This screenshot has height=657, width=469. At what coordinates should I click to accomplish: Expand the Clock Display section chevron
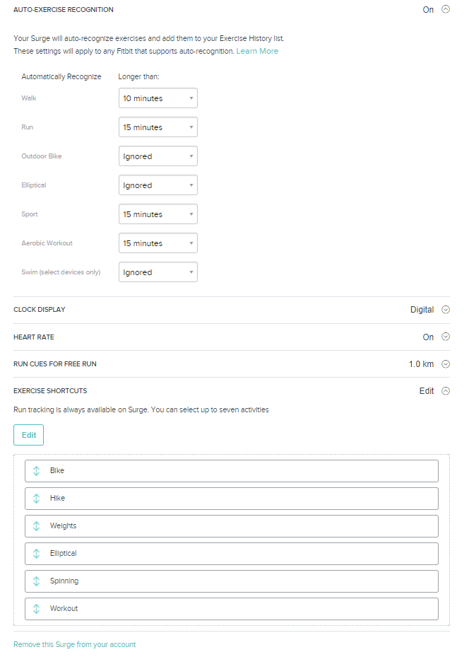pos(446,310)
